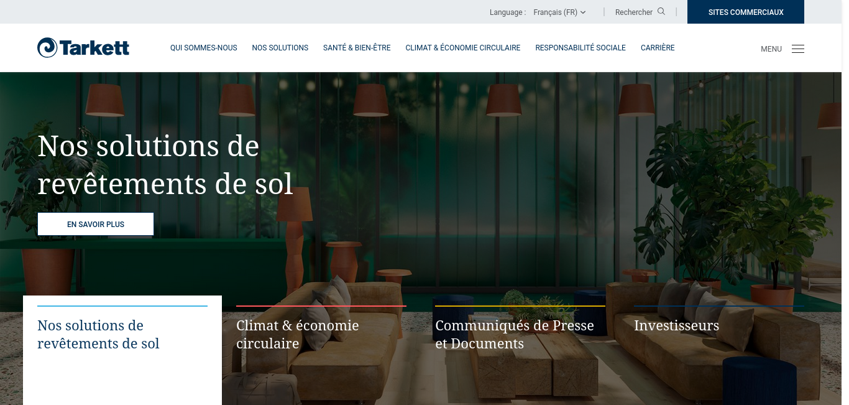The image size is (849, 405).
Task: Open the hamburger MENU icon
Action: [x=798, y=49]
